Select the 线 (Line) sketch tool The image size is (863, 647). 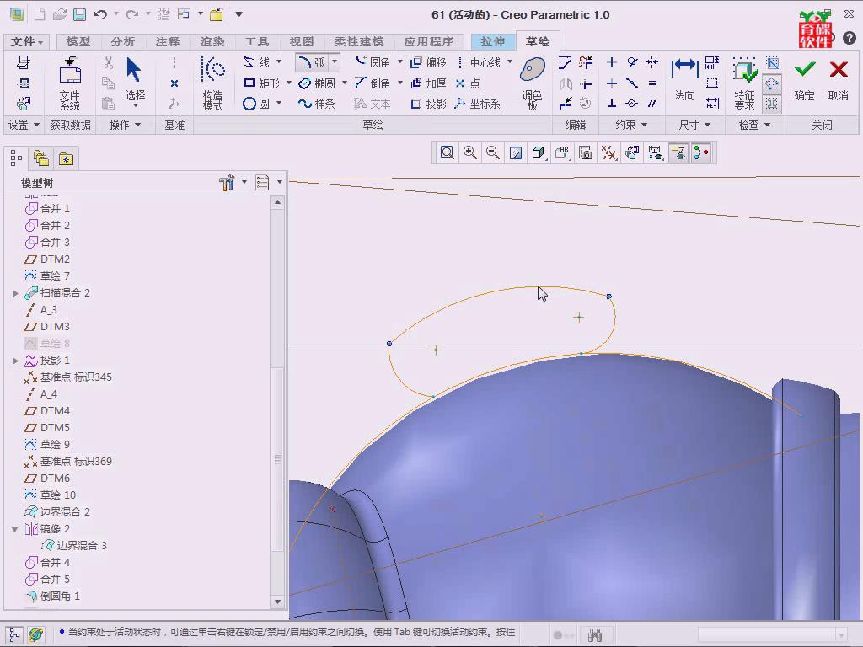(256, 62)
